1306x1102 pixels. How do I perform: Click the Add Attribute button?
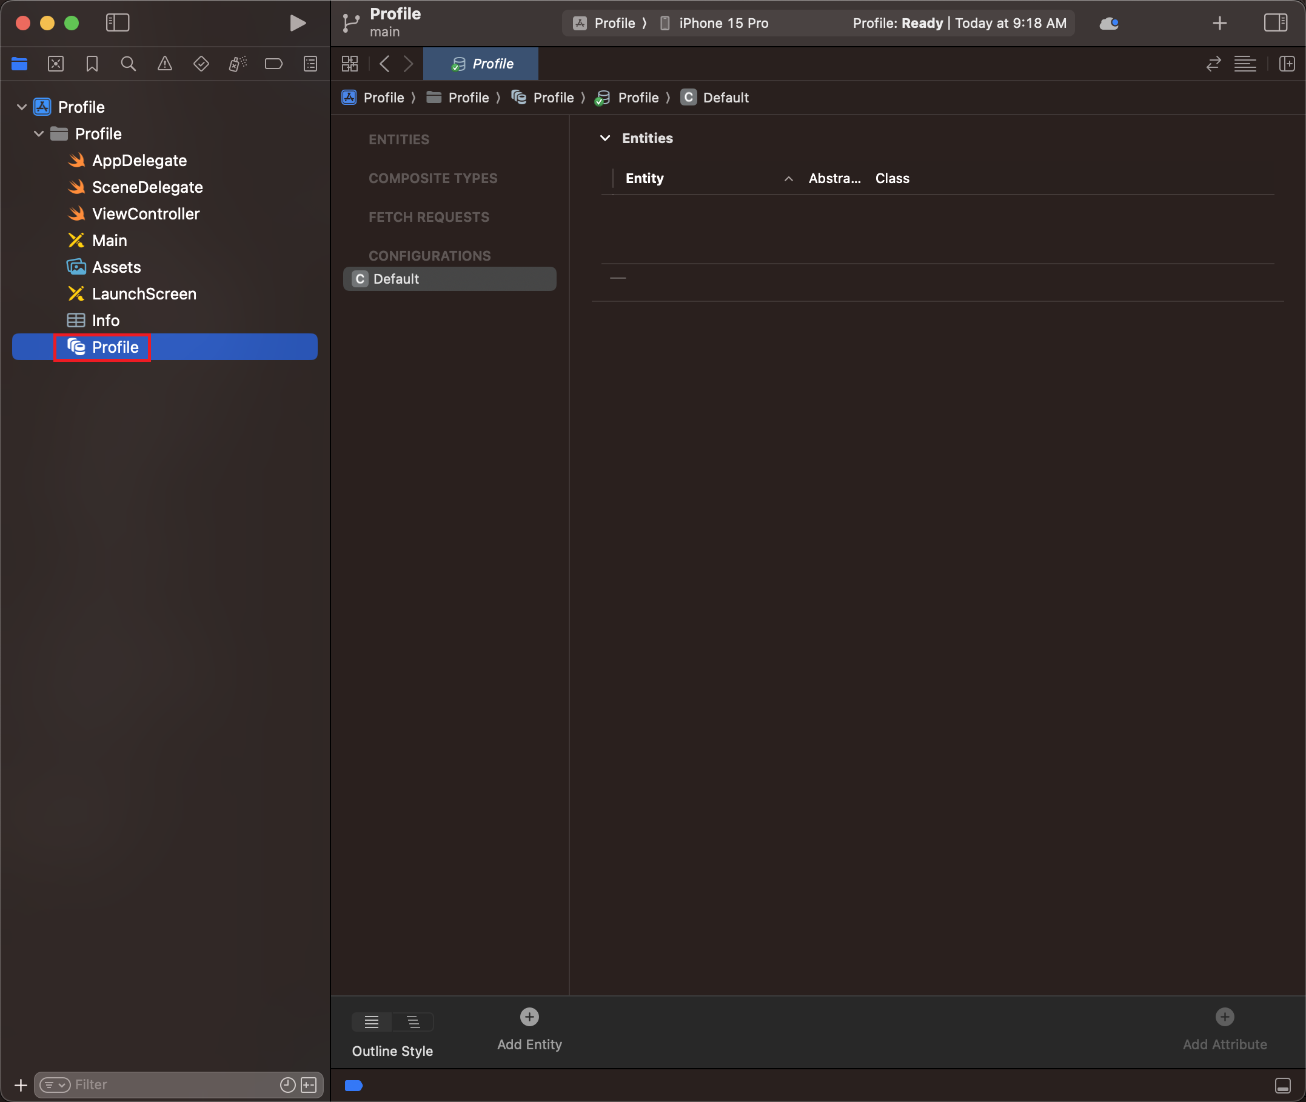coord(1225,1029)
